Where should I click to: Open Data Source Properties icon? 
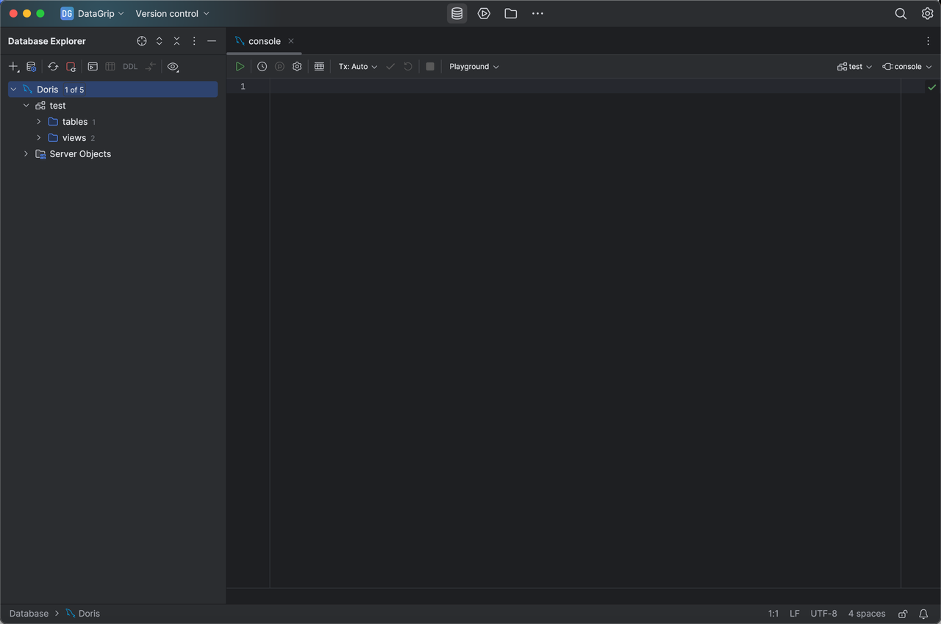coord(32,67)
